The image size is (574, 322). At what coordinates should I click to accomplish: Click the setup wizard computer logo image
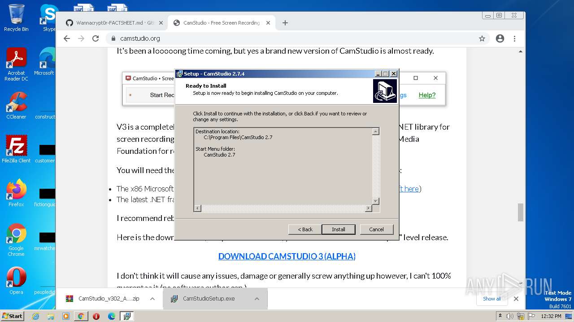(x=385, y=91)
